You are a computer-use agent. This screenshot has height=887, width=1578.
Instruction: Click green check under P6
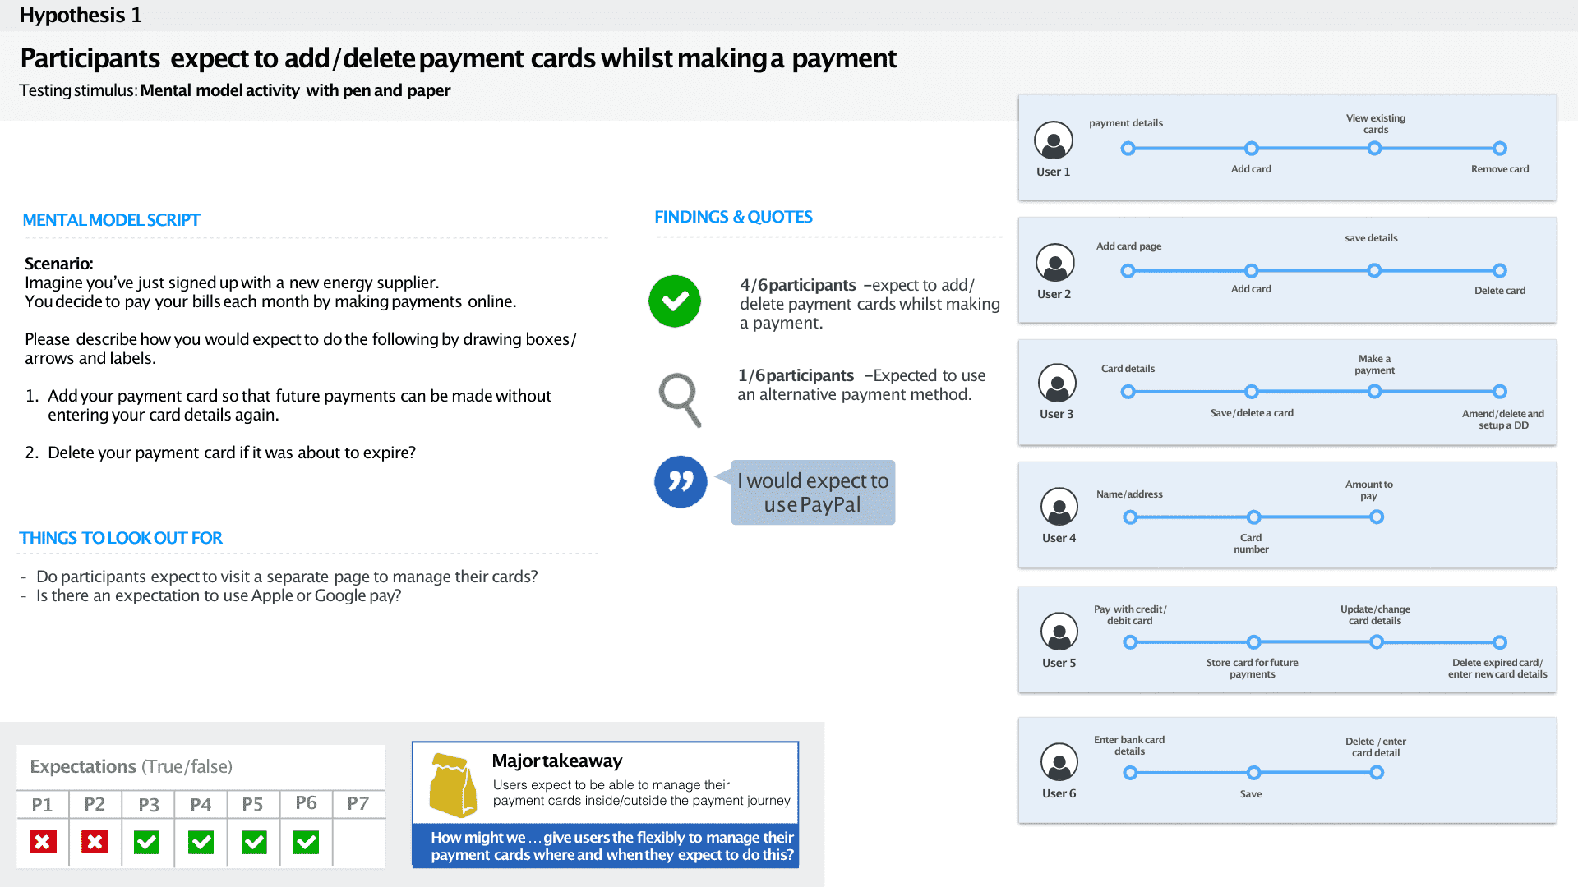pyautogui.click(x=306, y=842)
